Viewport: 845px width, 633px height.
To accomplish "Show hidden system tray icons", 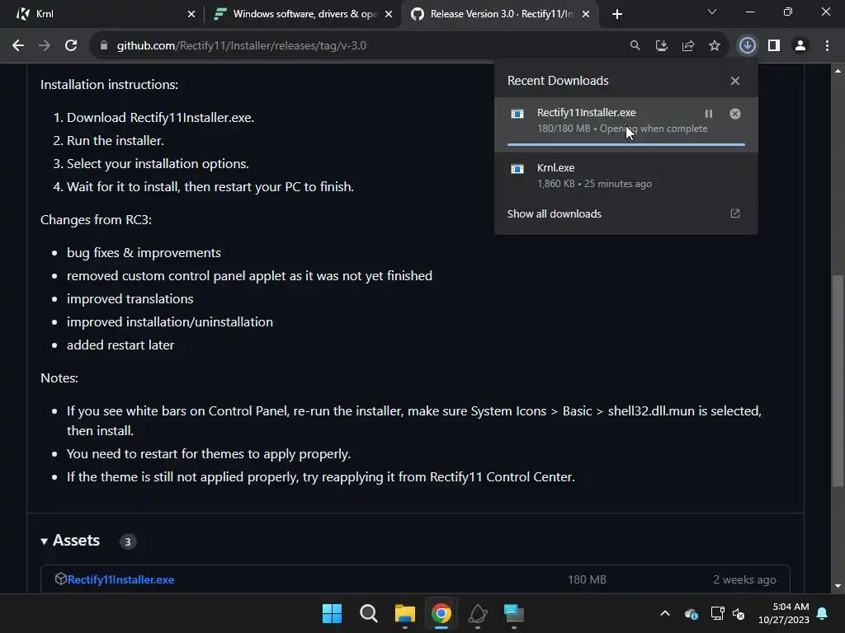I will (665, 613).
